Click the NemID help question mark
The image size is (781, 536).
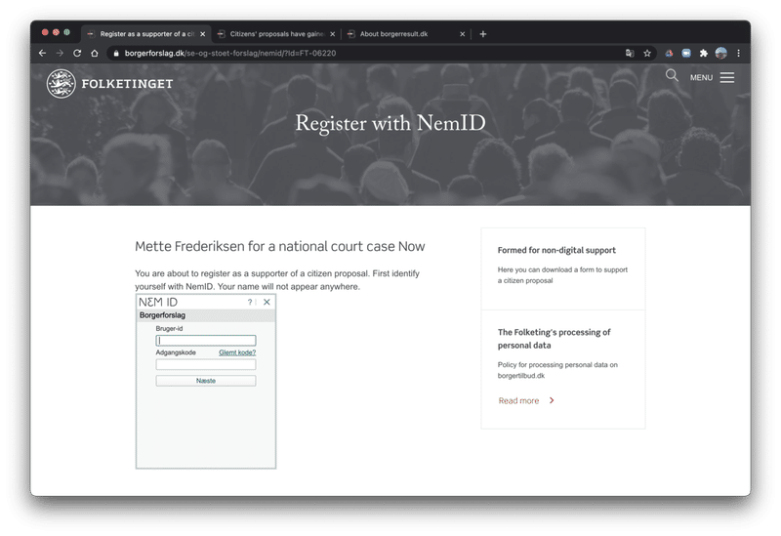(250, 302)
